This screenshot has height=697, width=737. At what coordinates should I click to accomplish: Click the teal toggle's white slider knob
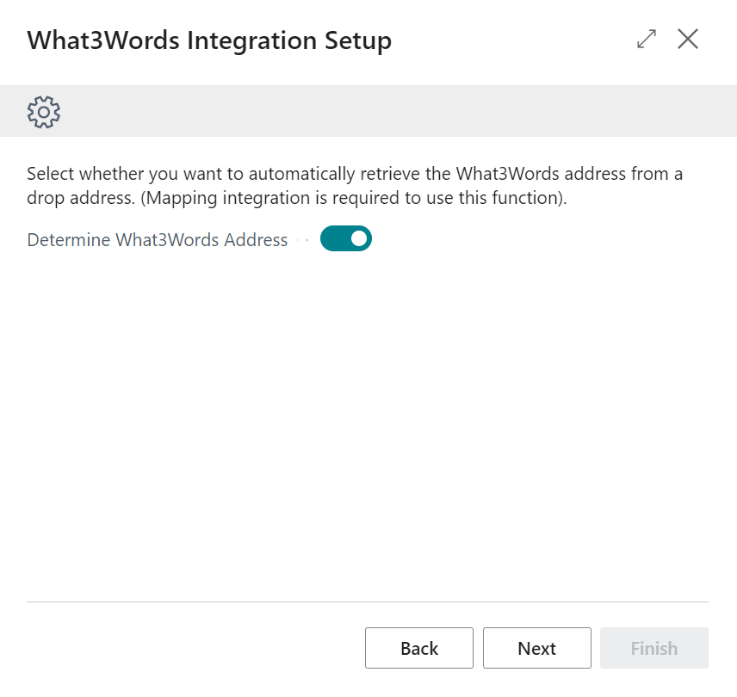point(359,238)
